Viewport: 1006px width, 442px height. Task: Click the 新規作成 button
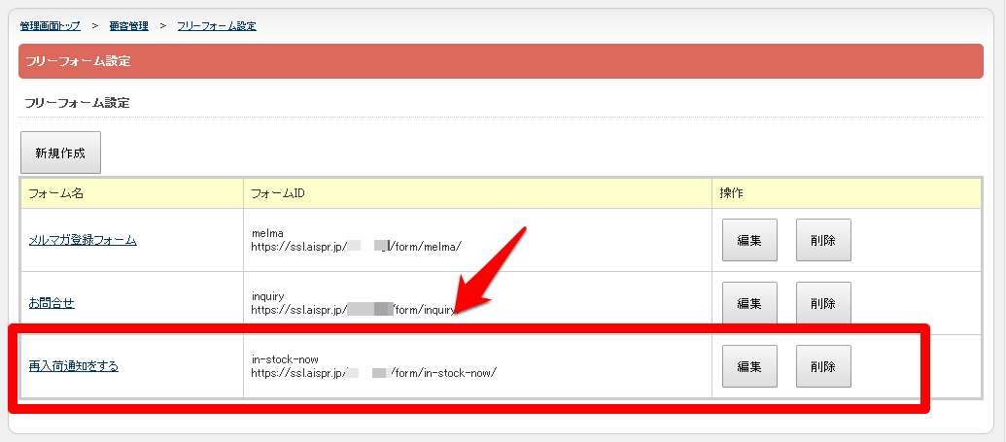pyautogui.click(x=60, y=153)
